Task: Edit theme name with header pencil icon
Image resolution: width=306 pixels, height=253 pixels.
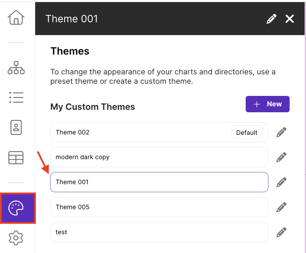Action: click(271, 19)
